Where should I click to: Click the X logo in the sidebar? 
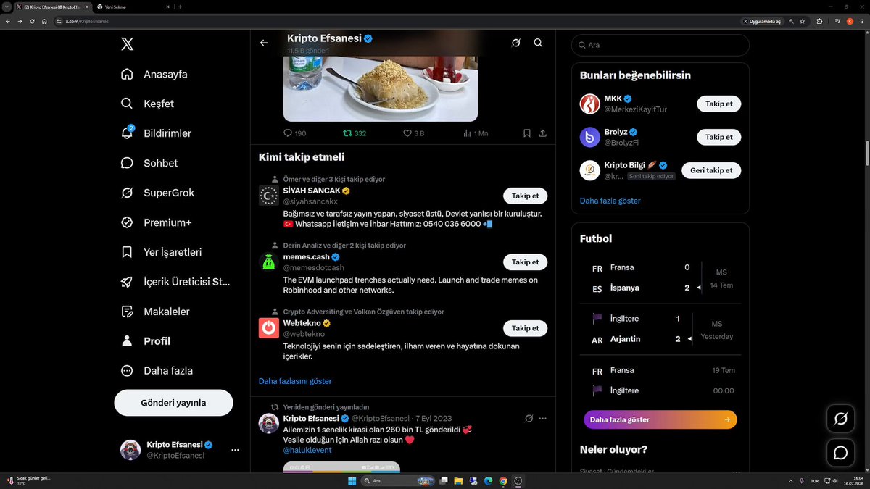pyautogui.click(x=127, y=44)
